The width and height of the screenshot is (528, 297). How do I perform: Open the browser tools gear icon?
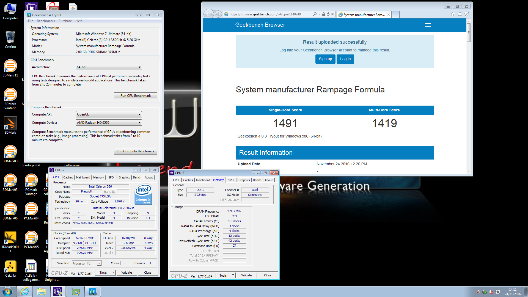coord(467,14)
